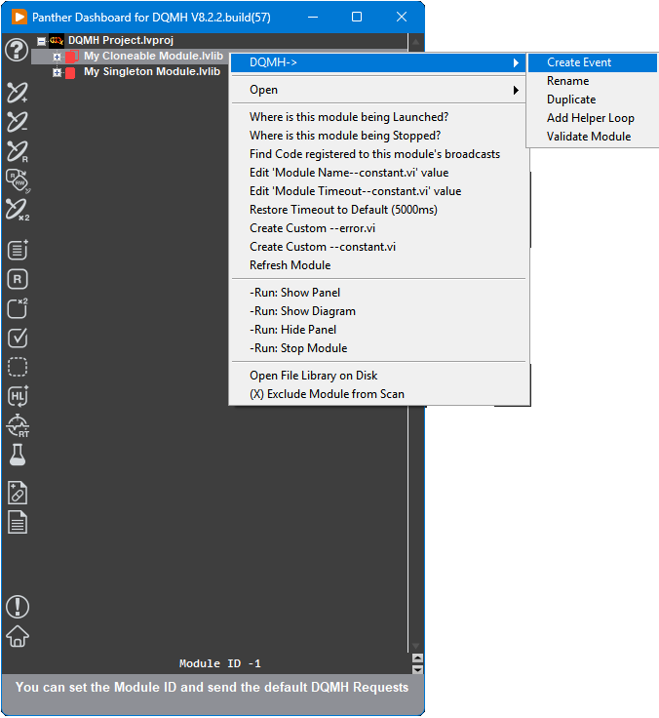Click the document with pill icon
The width and height of the screenshot is (659, 718).
tap(18, 494)
